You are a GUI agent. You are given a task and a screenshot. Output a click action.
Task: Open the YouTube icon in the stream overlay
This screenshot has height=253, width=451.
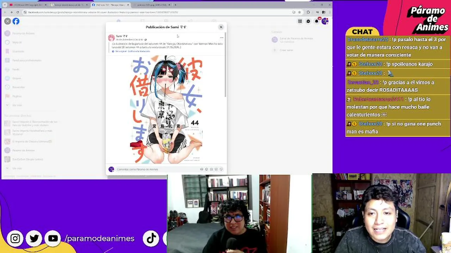pos(53,239)
